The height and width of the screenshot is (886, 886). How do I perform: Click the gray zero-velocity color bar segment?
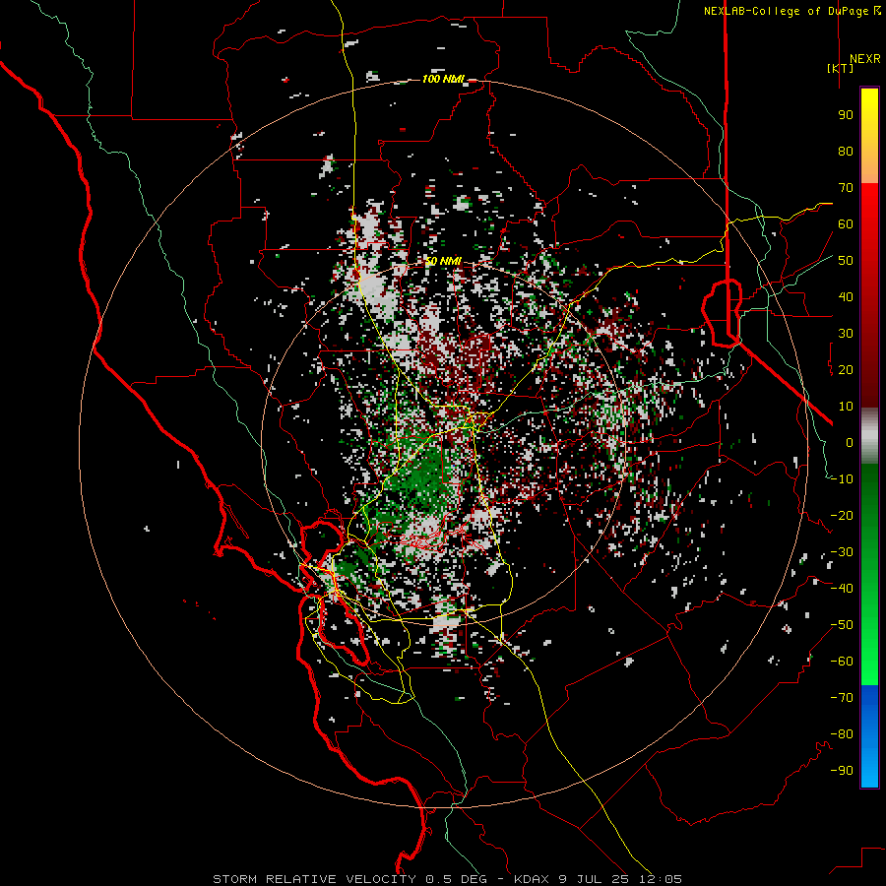pyautogui.click(x=869, y=436)
